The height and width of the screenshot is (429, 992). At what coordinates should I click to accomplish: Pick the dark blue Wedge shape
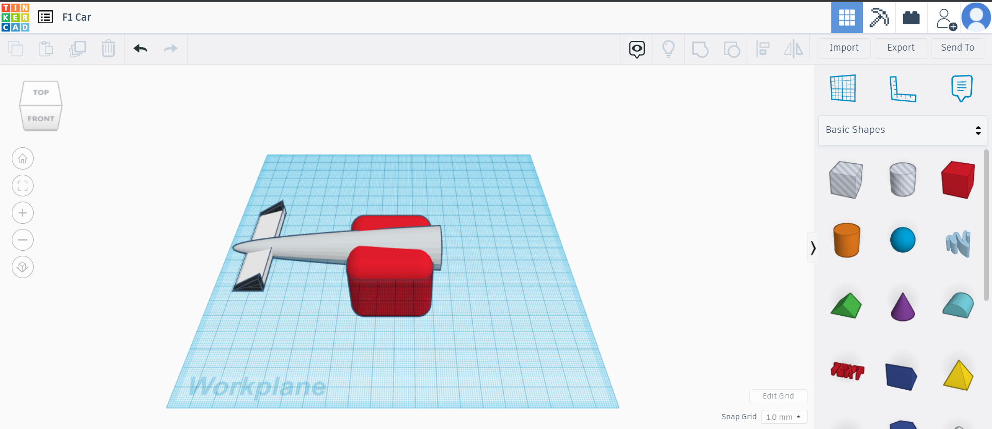tap(901, 376)
